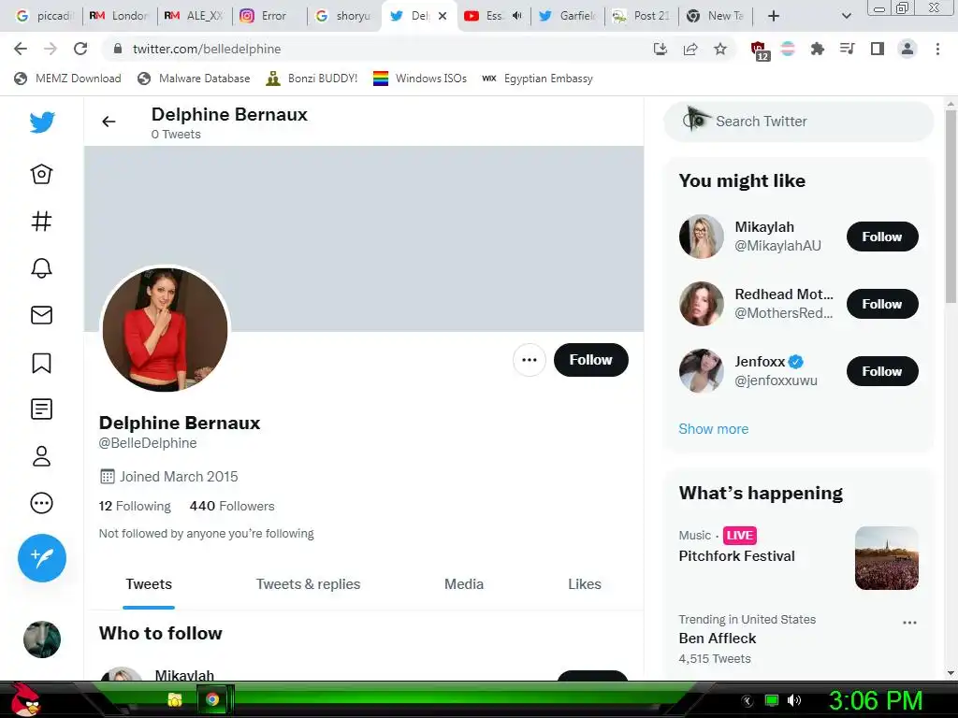958x718 pixels.
Task: Click the share page icon in address bar
Action: [x=690, y=49]
